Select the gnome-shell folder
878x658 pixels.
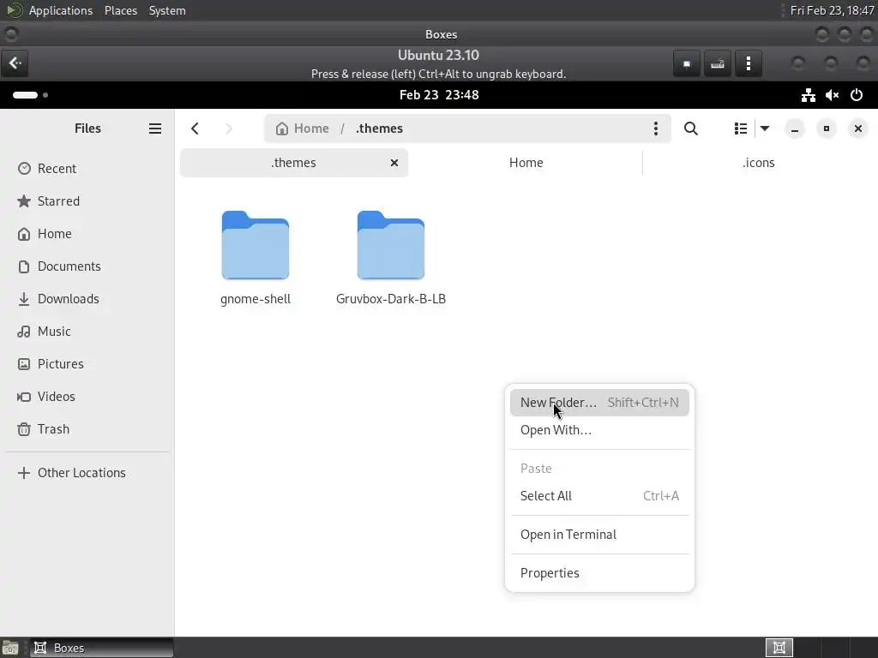[256, 258]
